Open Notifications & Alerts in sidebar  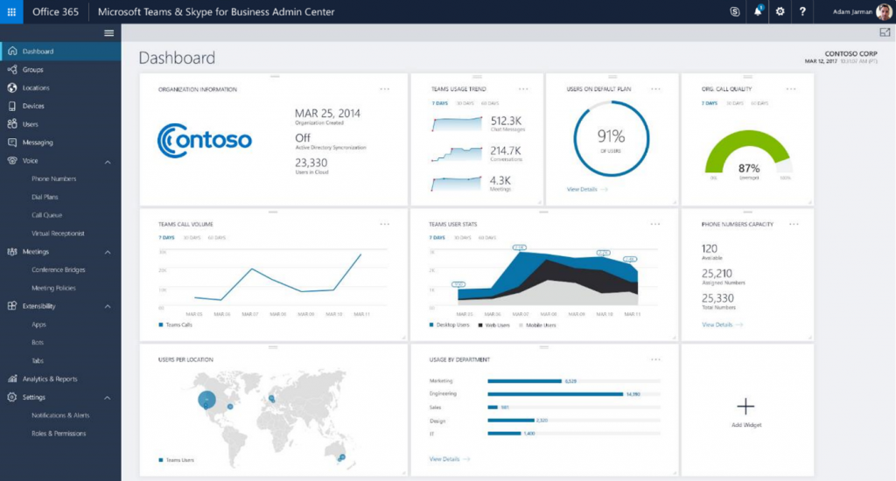tap(60, 415)
